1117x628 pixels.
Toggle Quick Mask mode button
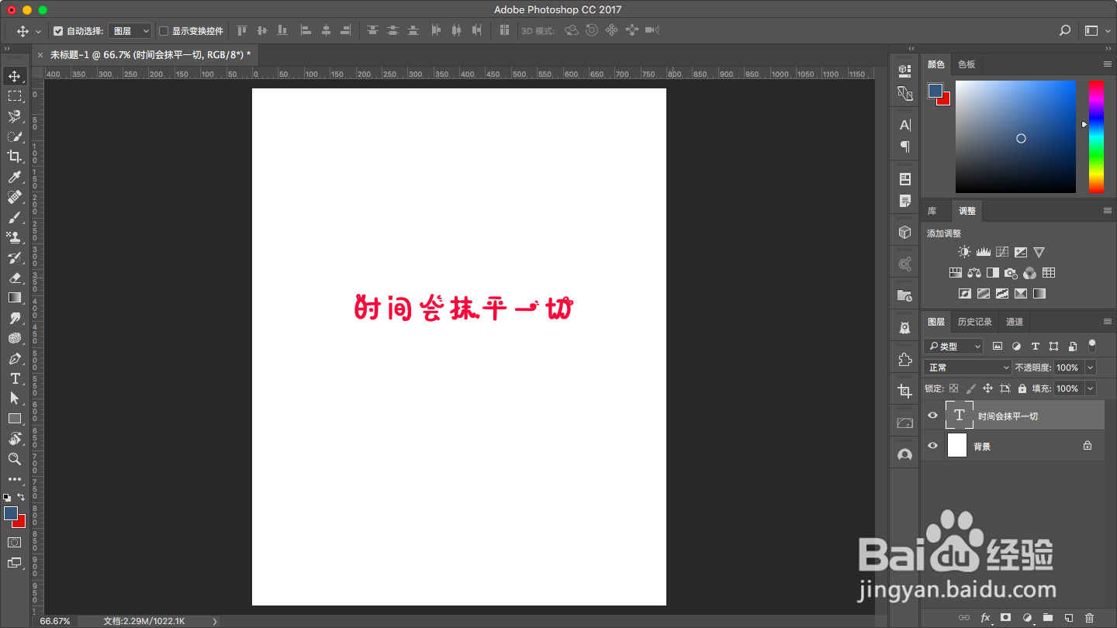[15, 543]
